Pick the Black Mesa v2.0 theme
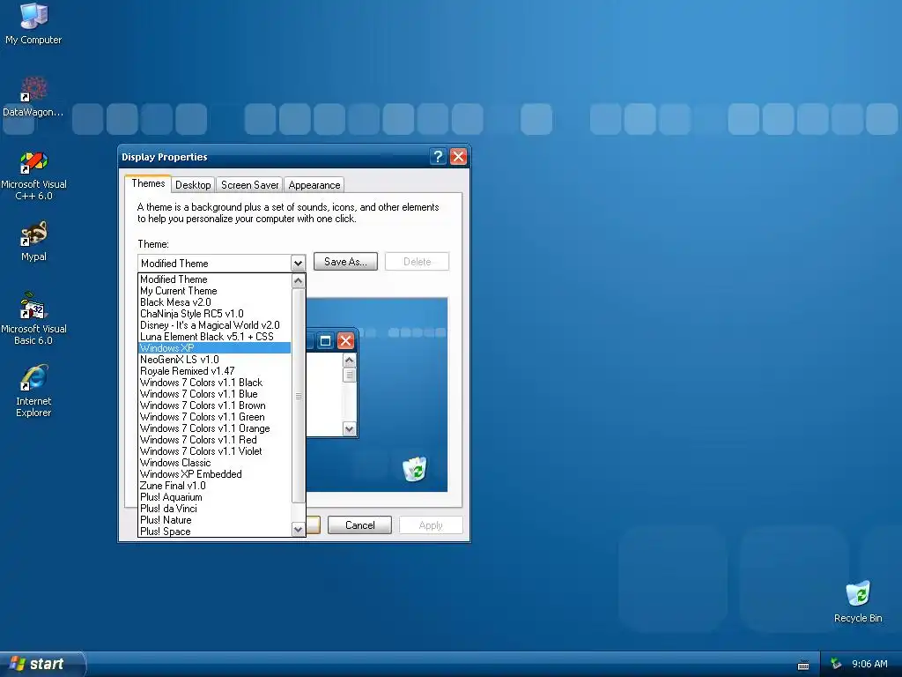 coord(215,302)
